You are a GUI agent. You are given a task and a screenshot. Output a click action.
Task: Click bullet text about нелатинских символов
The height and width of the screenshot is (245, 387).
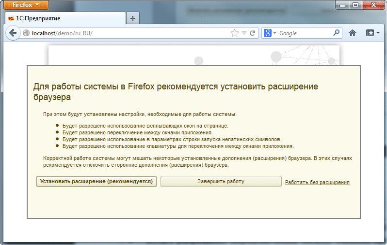pos(172,140)
